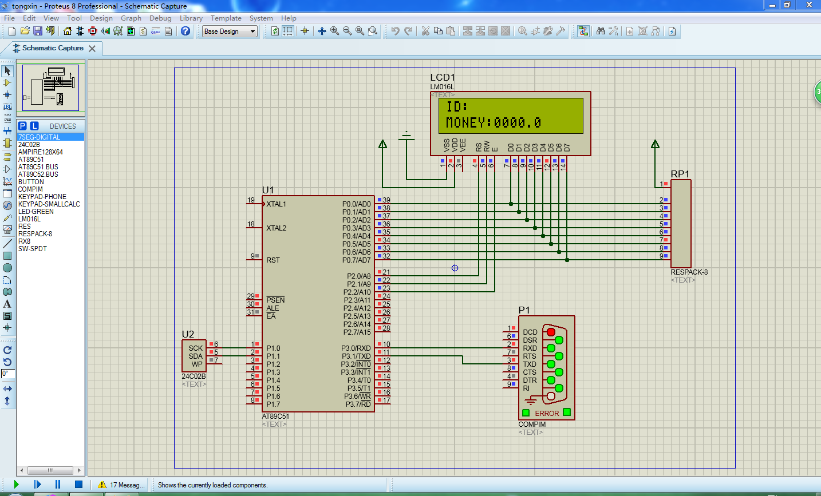
Task: Select the Wire Label Mode tool
Action: coord(7,106)
